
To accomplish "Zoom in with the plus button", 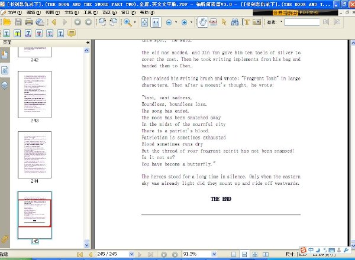I will click(x=184, y=22).
